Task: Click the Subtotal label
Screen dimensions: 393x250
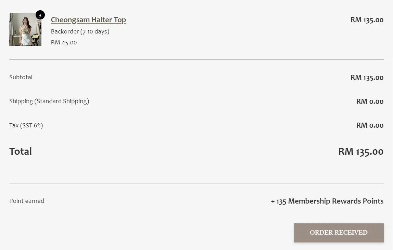Action: (x=21, y=77)
